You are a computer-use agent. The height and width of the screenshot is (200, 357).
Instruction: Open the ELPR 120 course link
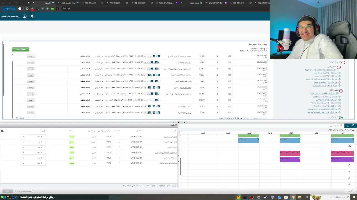coord(325,86)
